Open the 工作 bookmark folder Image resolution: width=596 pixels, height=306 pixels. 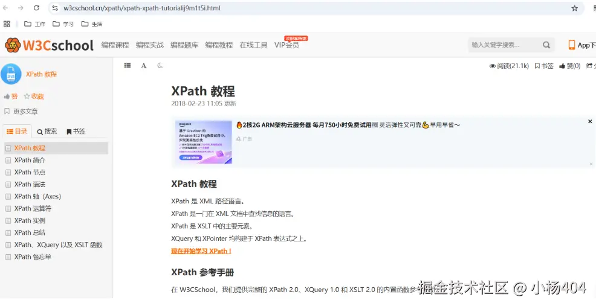click(x=34, y=24)
